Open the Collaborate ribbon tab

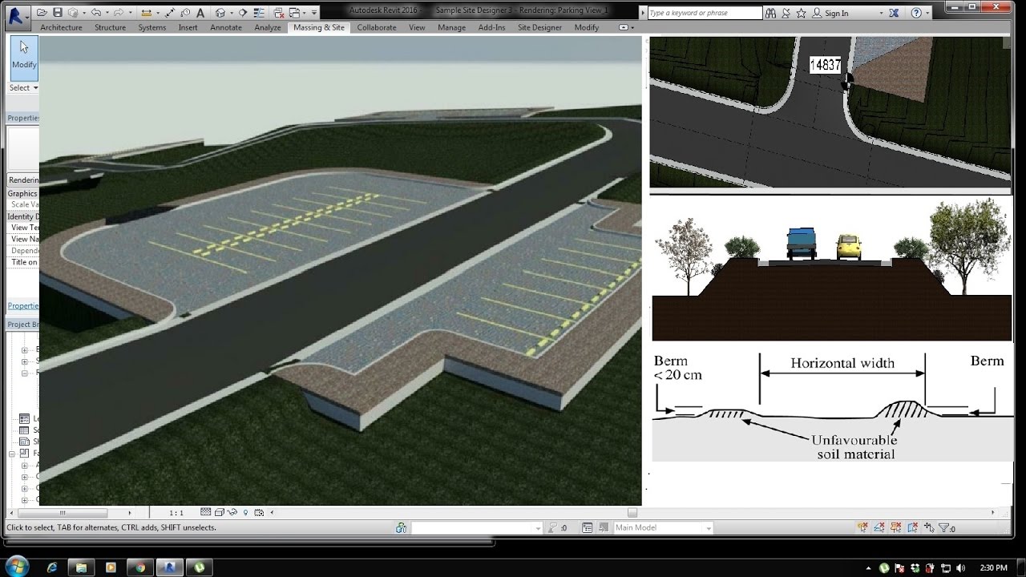[377, 27]
